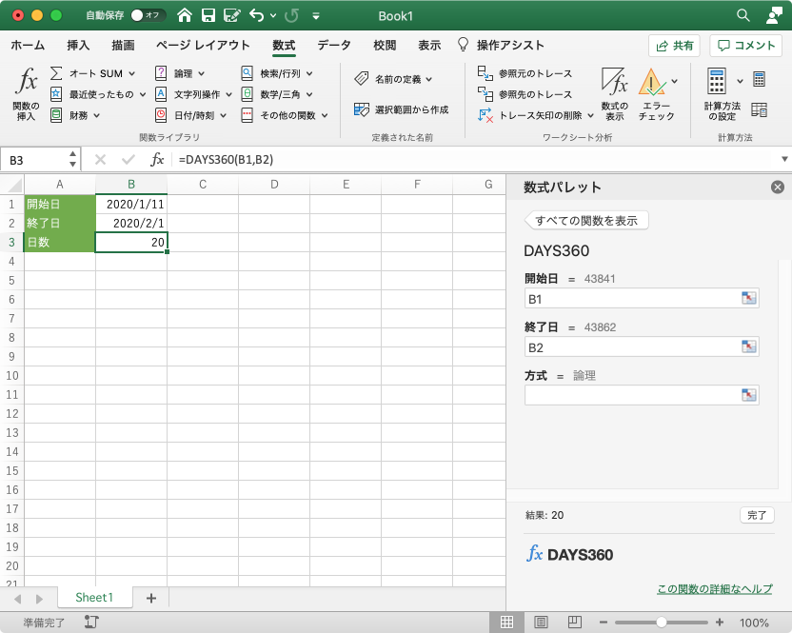Open the Draw (描画) tab
Screen dimensions: 792x633
click(123, 45)
